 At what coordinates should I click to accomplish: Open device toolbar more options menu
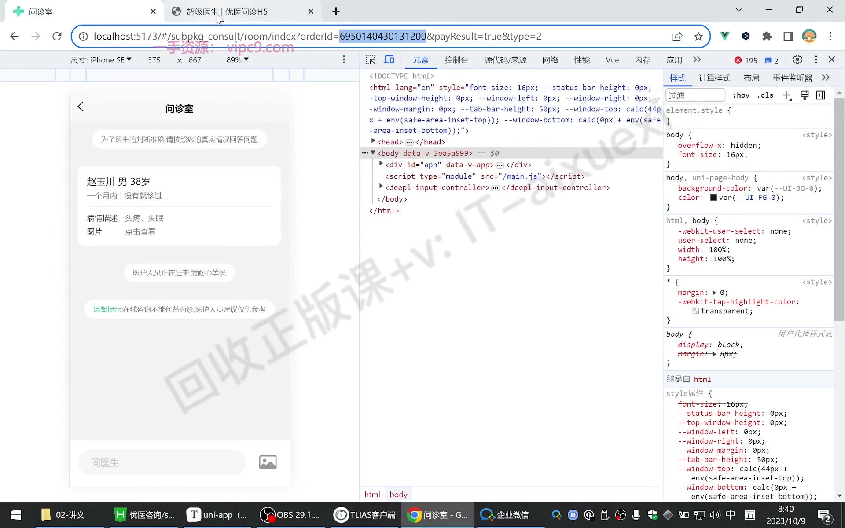tap(344, 60)
